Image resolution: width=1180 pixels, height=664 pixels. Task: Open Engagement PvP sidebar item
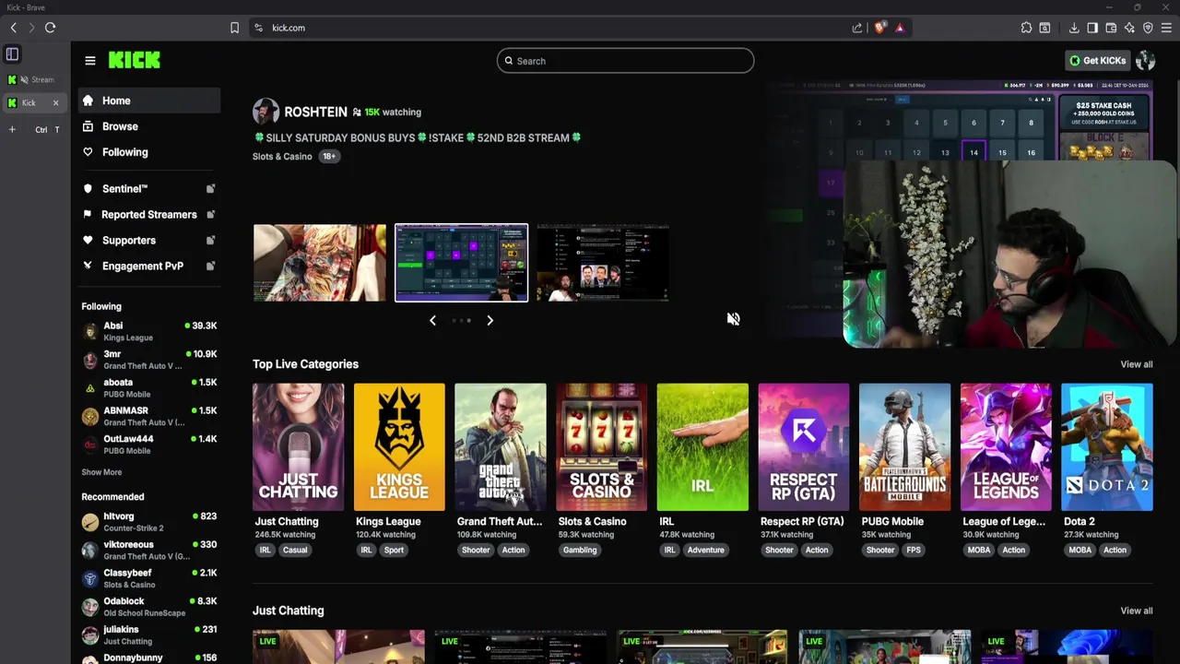[149, 266]
